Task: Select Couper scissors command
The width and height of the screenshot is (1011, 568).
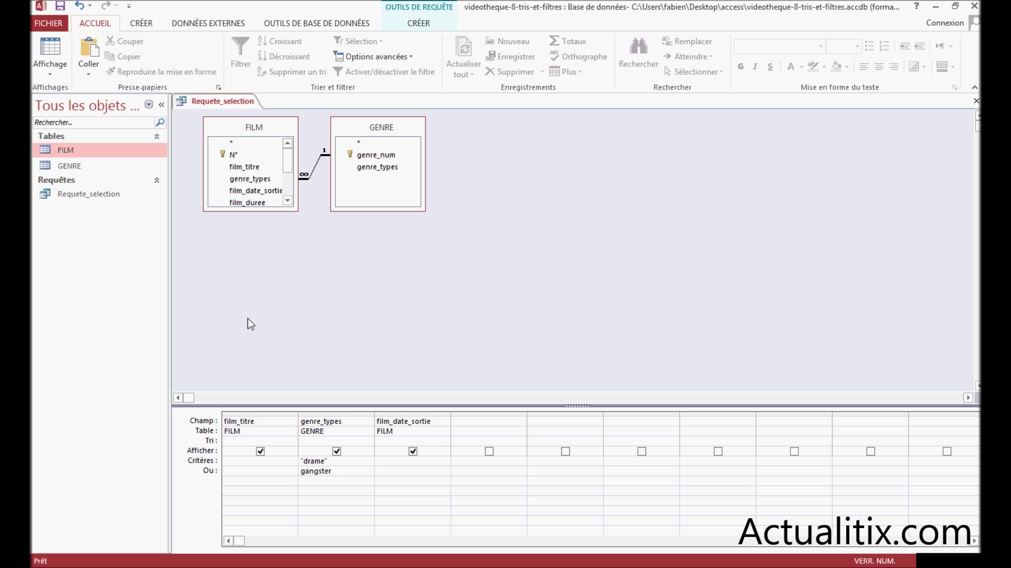Action: pos(124,41)
